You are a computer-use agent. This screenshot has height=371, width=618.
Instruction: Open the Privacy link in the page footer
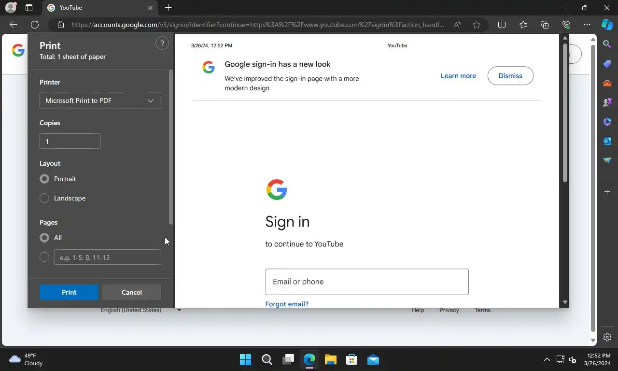coord(449,310)
